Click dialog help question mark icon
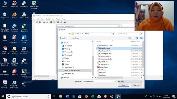The height and width of the screenshot is (99, 177). click(x=141, y=38)
